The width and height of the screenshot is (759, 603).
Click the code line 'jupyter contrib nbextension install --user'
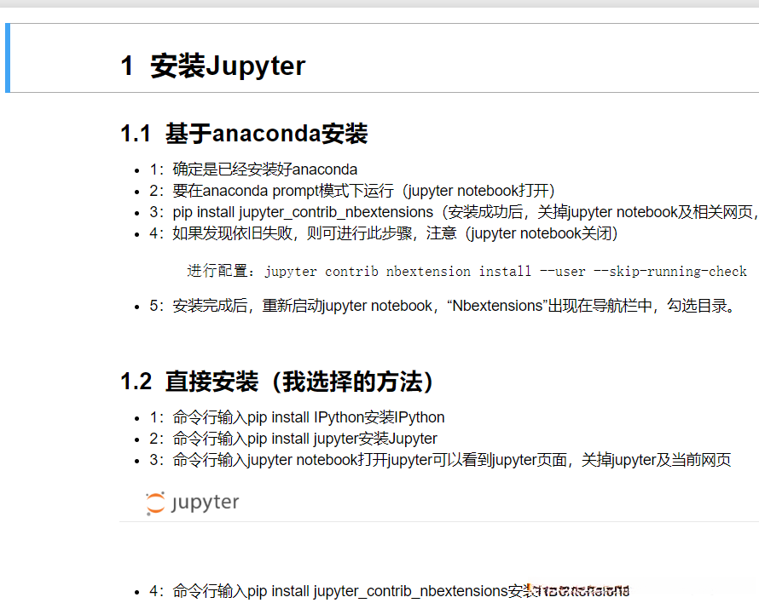pyautogui.click(x=466, y=272)
